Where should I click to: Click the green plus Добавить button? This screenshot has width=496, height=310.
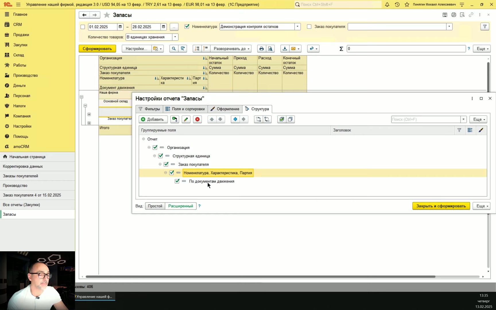[153, 119]
